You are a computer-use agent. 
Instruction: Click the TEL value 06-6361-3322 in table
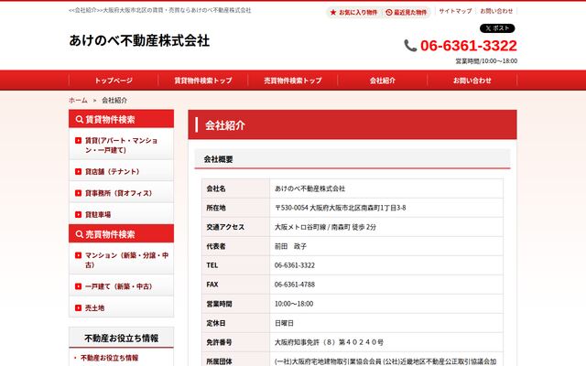tap(295, 265)
